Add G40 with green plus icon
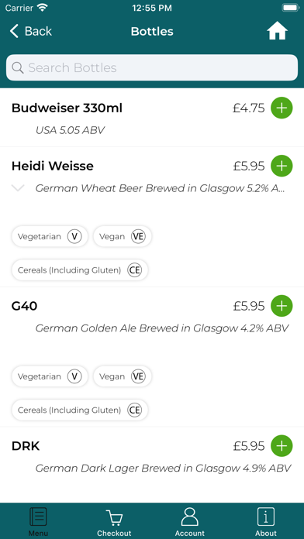 (x=282, y=306)
